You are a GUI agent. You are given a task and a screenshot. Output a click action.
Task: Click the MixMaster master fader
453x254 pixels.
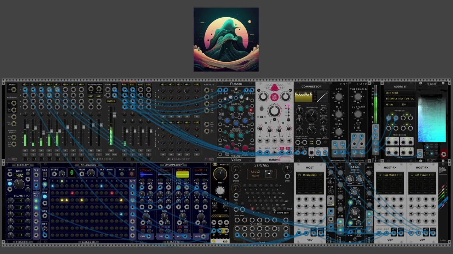(114, 114)
